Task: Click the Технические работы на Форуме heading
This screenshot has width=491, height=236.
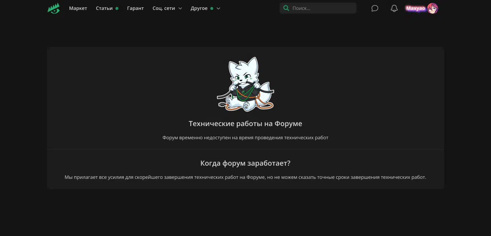Action: tap(245, 123)
